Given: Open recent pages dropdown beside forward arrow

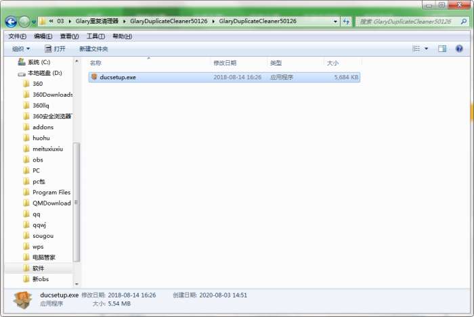Looking at the screenshot, I should 34,22.
